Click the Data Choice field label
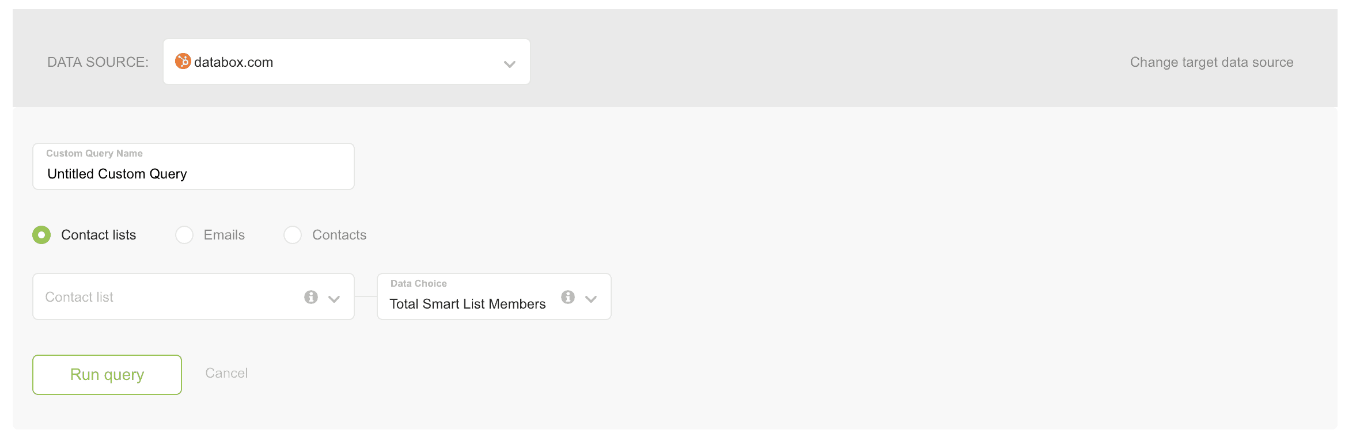The height and width of the screenshot is (441, 1356). point(419,283)
